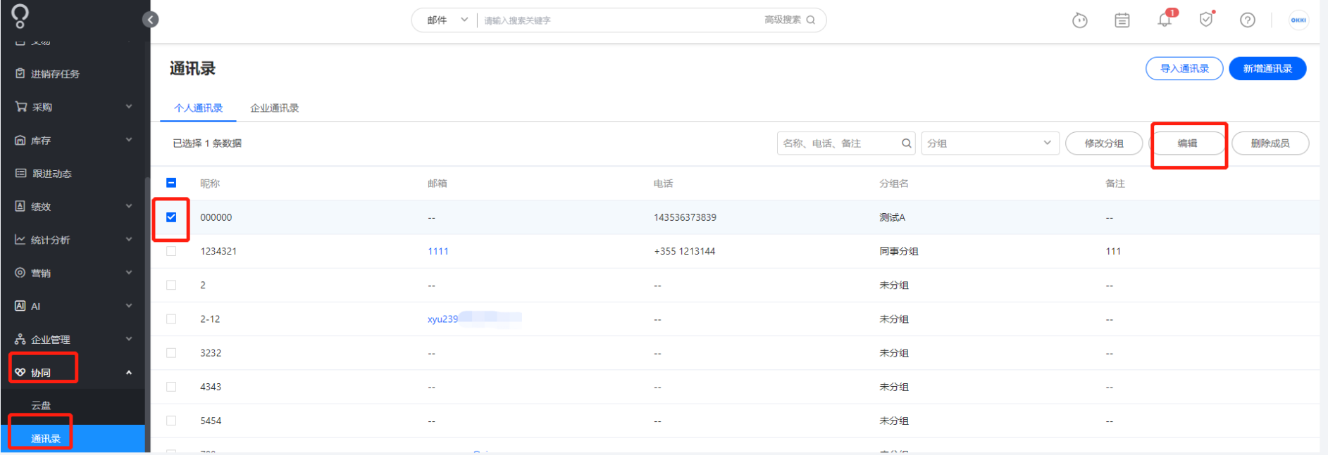
Task: Click the 绩效 sidebar icon
Action: pos(20,206)
